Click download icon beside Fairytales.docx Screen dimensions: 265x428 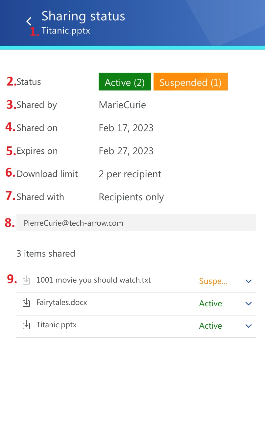(26, 303)
